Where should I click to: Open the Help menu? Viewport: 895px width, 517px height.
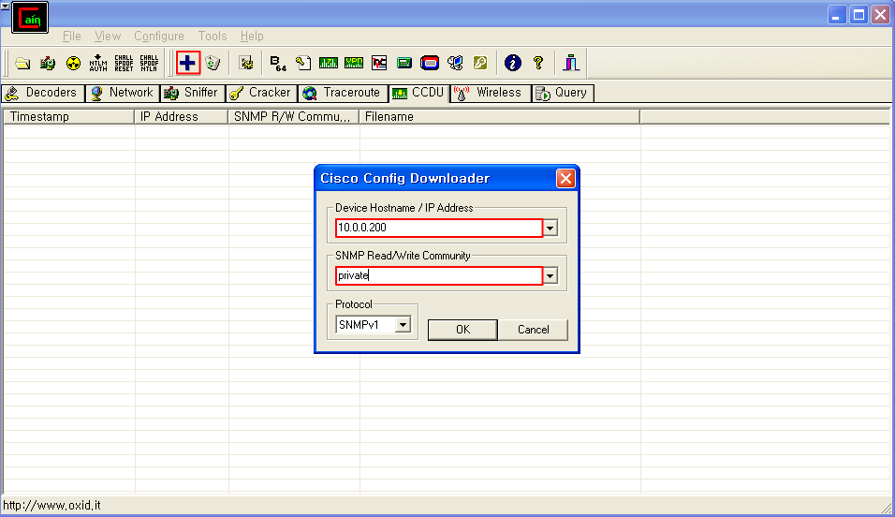pos(252,36)
